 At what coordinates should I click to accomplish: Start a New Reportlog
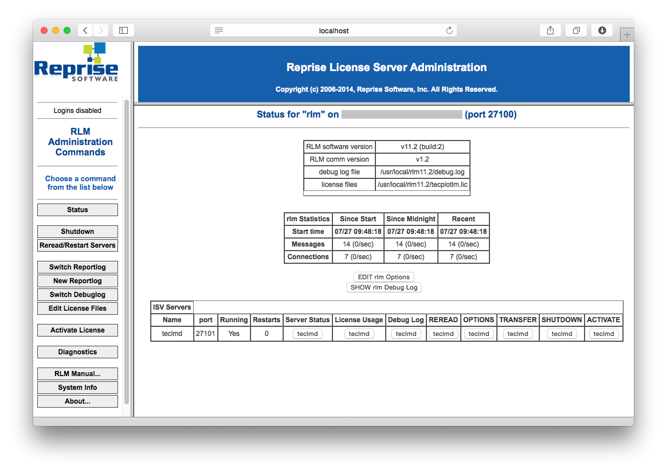click(x=77, y=281)
